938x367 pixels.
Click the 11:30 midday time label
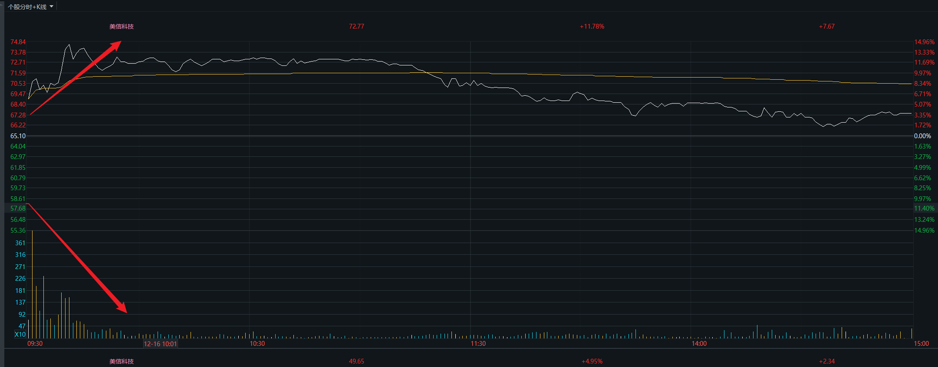coord(478,343)
